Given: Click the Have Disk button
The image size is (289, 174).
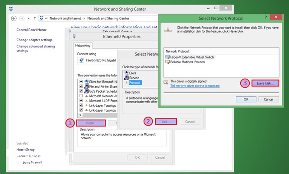Looking at the screenshot, I should pos(265,83).
